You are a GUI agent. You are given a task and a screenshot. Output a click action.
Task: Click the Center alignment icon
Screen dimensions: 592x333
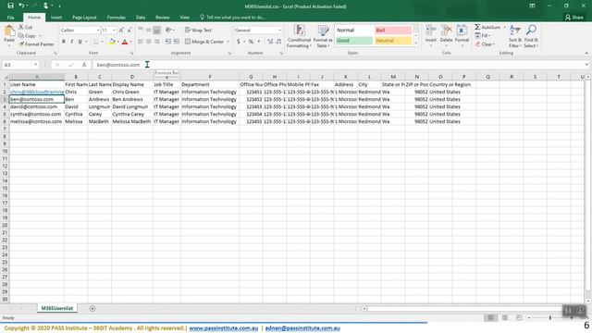click(149, 42)
